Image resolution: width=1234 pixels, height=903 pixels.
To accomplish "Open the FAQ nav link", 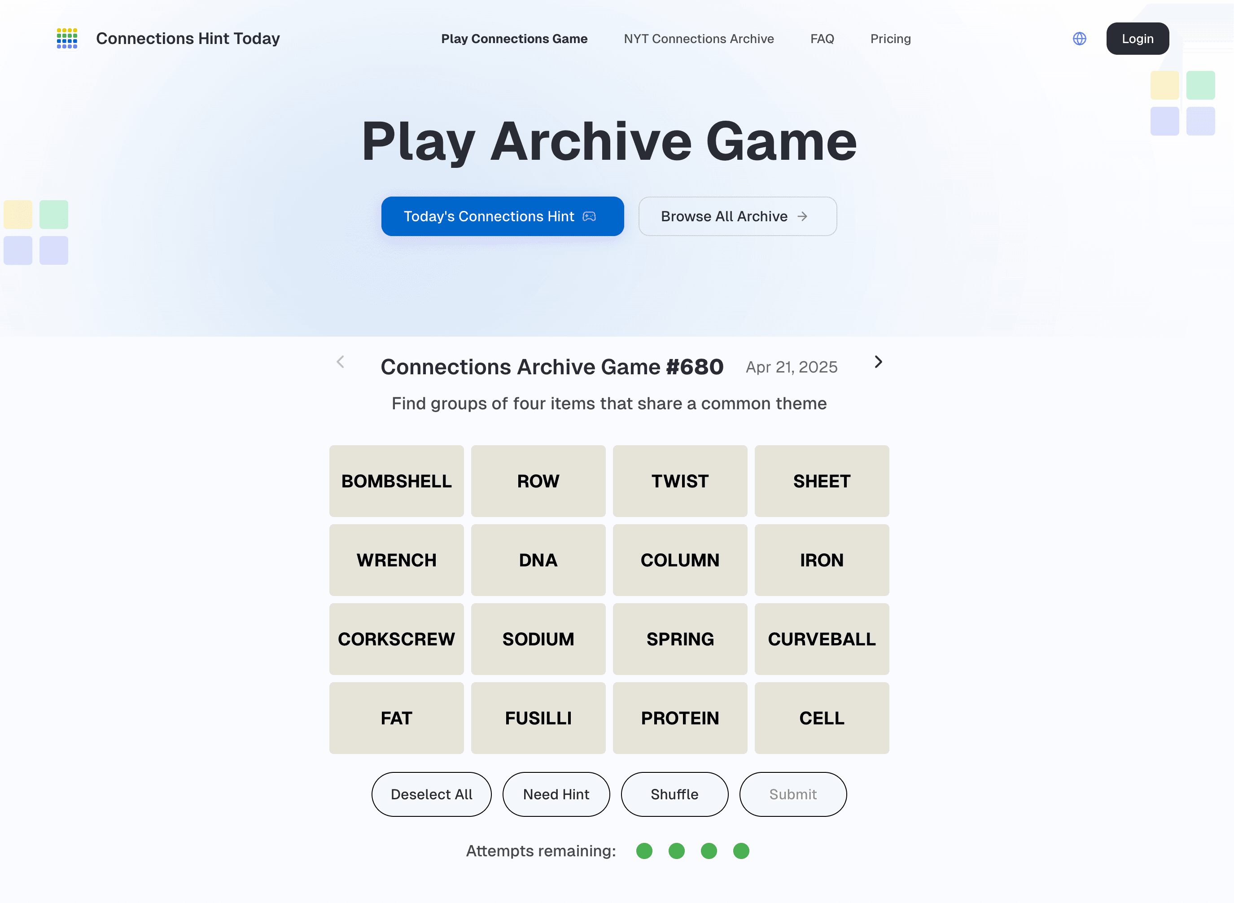I will coord(822,39).
